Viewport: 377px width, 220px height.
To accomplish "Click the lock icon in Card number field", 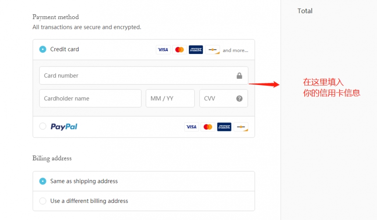I will click(x=239, y=76).
